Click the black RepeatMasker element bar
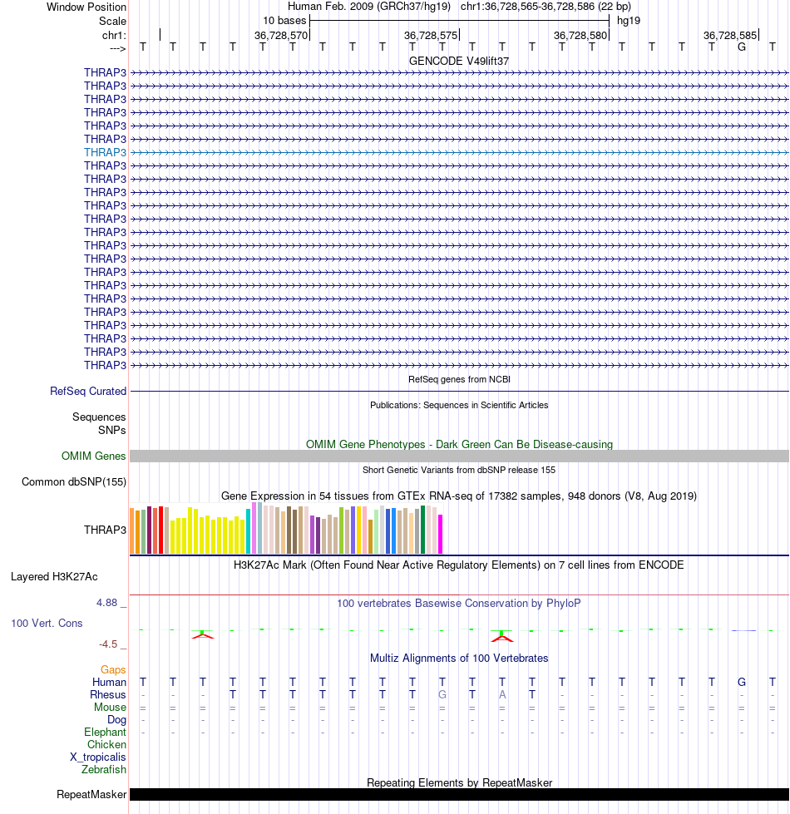Viewport: 790px width, 814px height. tap(459, 795)
